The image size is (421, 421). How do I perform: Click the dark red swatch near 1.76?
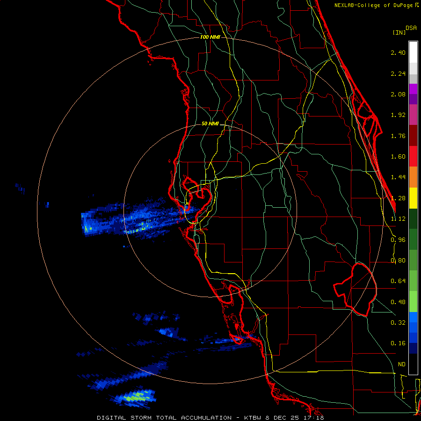click(413, 136)
